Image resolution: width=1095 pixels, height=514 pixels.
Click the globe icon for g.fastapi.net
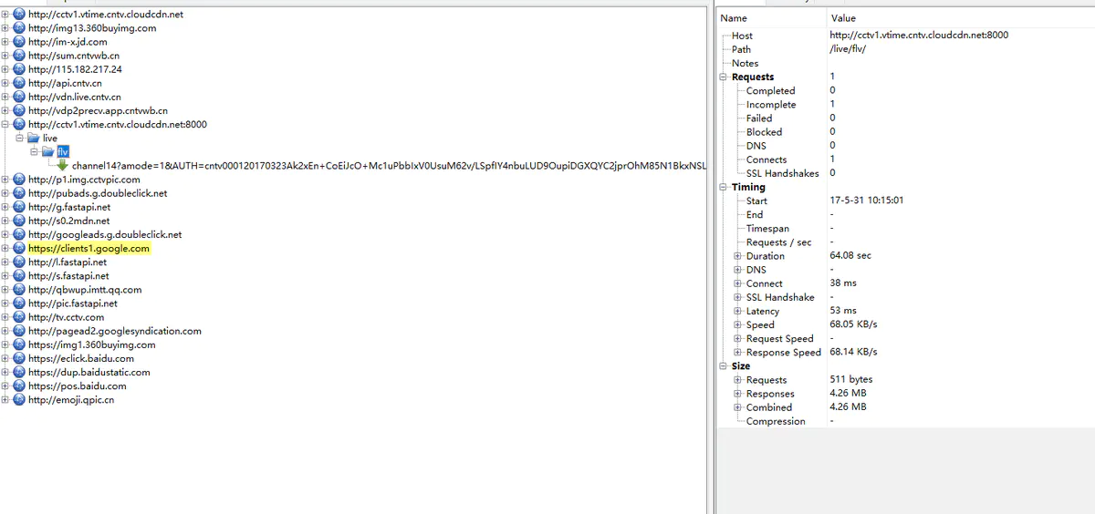click(x=19, y=207)
